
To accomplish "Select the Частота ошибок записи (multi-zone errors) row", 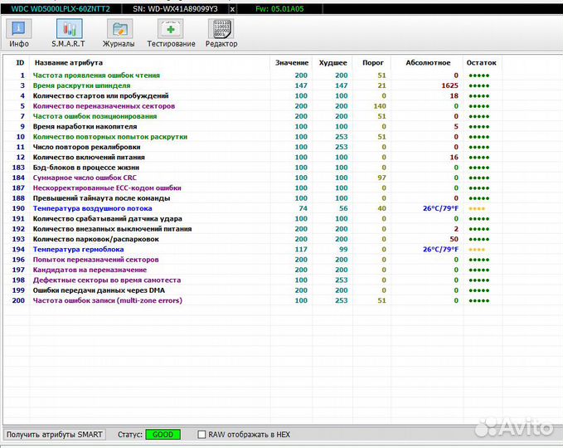I will [106, 300].
